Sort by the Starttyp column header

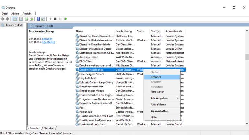[x=156, y=31]
